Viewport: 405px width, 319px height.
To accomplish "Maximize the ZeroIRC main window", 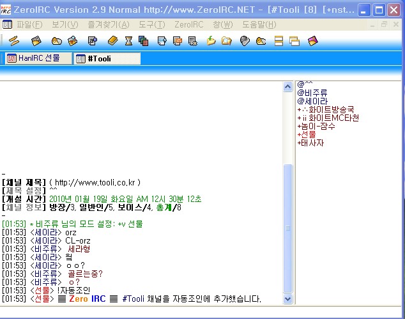I will pyautogui.click(x=379, y=10).
